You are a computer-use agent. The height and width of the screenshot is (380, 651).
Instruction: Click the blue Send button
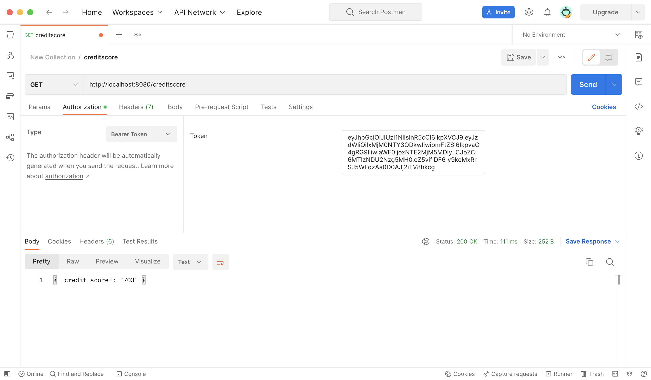(x=588, y=85)
